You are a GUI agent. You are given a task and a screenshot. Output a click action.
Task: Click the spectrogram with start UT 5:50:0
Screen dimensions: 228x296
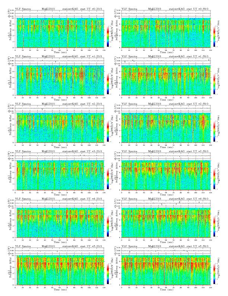tap(166, 270)
